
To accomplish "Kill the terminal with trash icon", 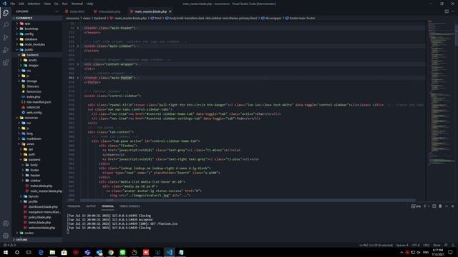I will pos(440,206).
